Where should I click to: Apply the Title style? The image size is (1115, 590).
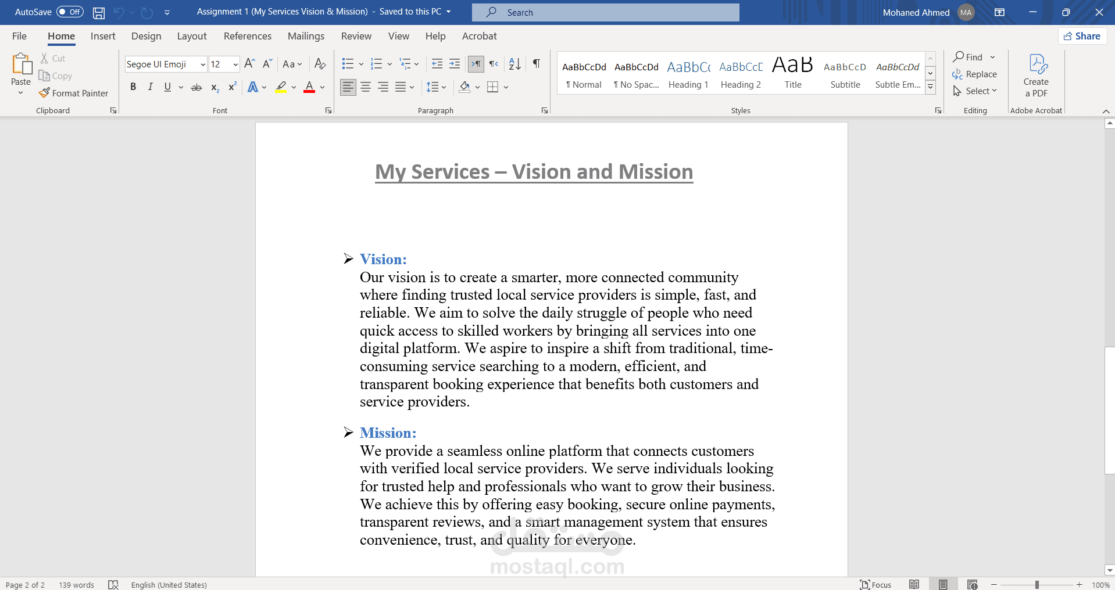[x=793, y=73]
